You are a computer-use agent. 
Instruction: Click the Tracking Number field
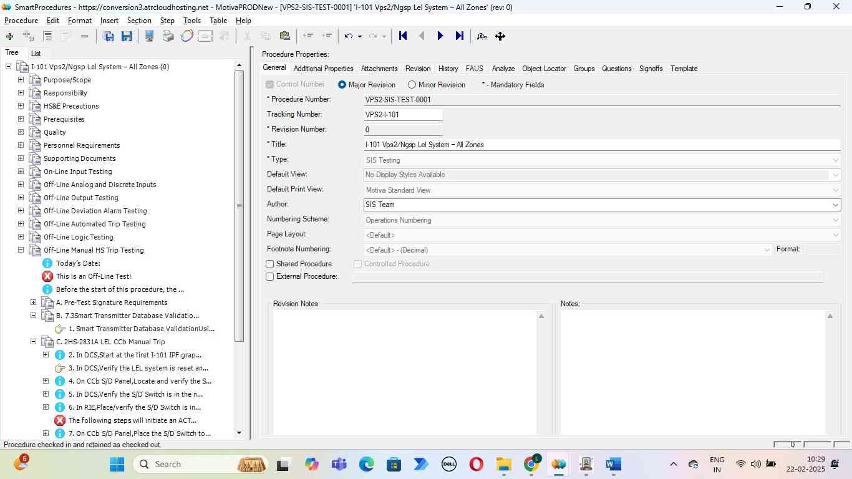coord(404,115)
